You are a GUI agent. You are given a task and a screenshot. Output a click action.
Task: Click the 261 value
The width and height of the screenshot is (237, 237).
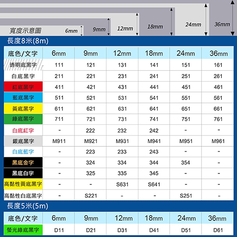tap(218, 76)
